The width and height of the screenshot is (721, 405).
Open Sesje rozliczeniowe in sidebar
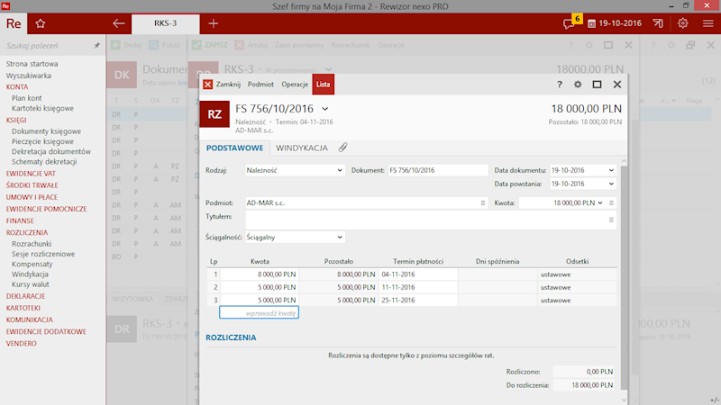pos(43,254)
